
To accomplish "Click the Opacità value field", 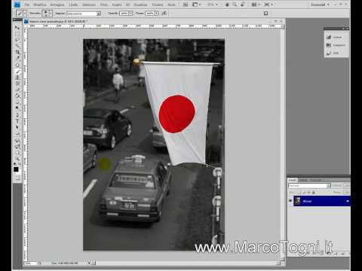I will (124, 14).
